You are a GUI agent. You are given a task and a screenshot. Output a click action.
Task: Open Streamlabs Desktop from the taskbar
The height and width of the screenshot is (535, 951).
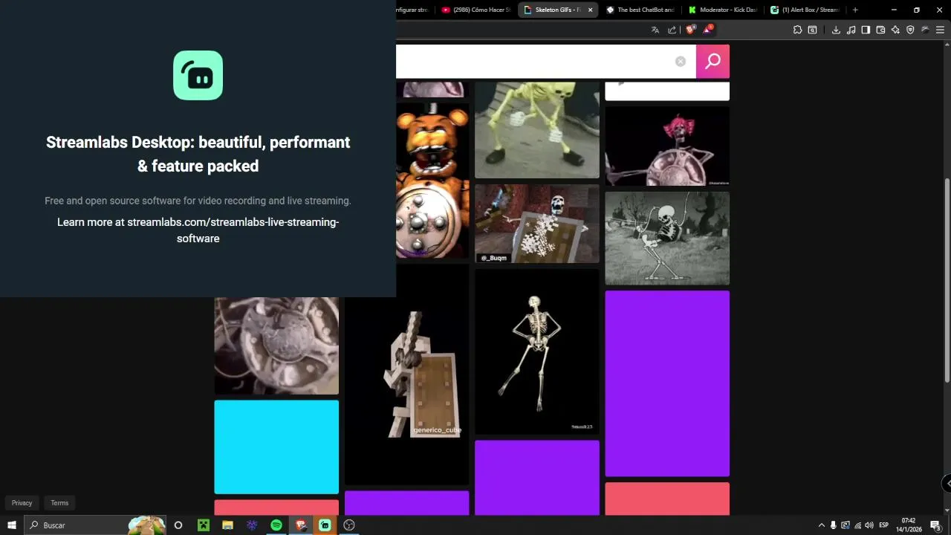[x=325, y=525]
